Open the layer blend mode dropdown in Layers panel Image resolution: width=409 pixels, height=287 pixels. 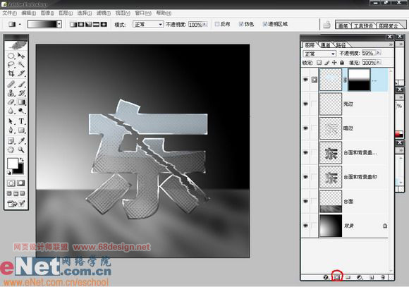click(x=319, y=54)
